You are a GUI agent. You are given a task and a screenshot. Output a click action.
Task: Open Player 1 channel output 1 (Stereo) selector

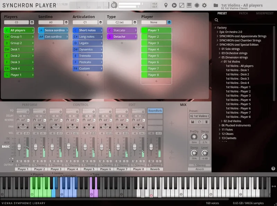click(23, 165)
